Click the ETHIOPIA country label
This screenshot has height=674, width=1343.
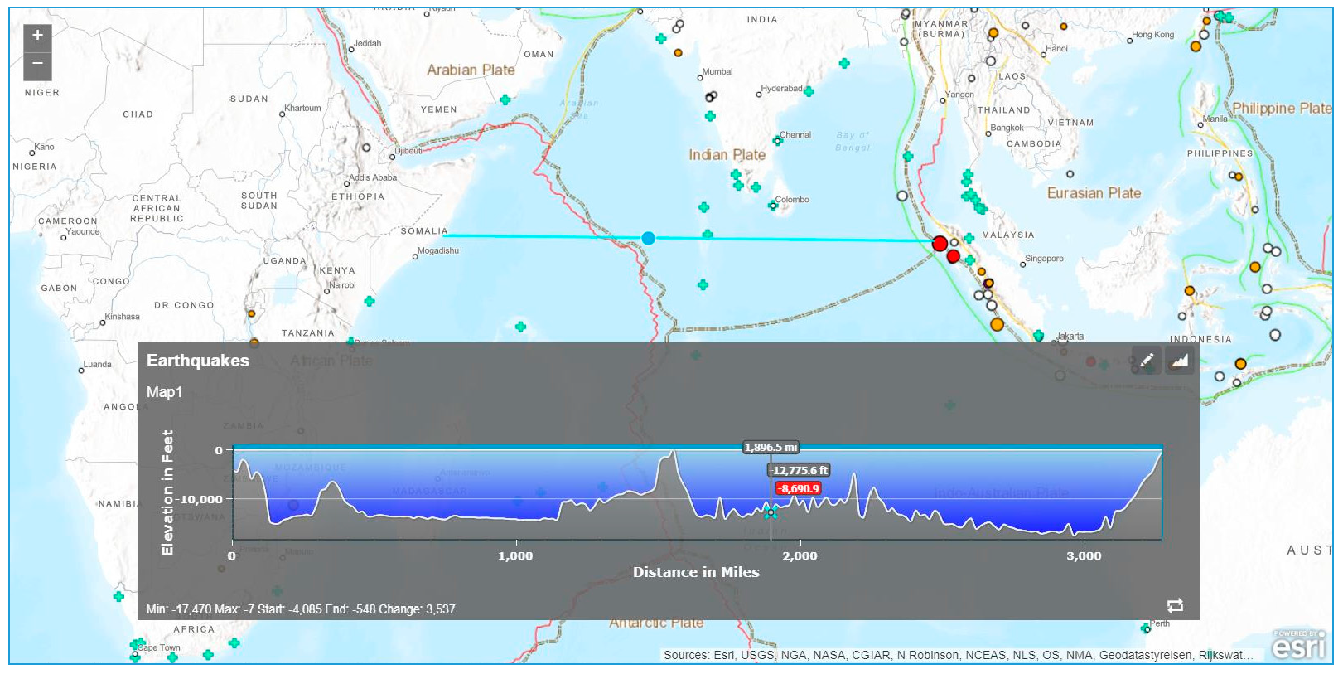(x=358, y=196)
